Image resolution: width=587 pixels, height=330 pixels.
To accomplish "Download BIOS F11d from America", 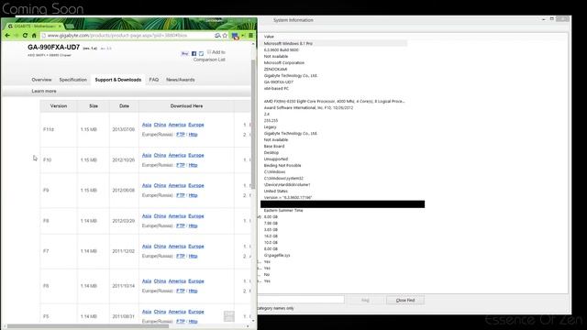I will pos(177,125).
